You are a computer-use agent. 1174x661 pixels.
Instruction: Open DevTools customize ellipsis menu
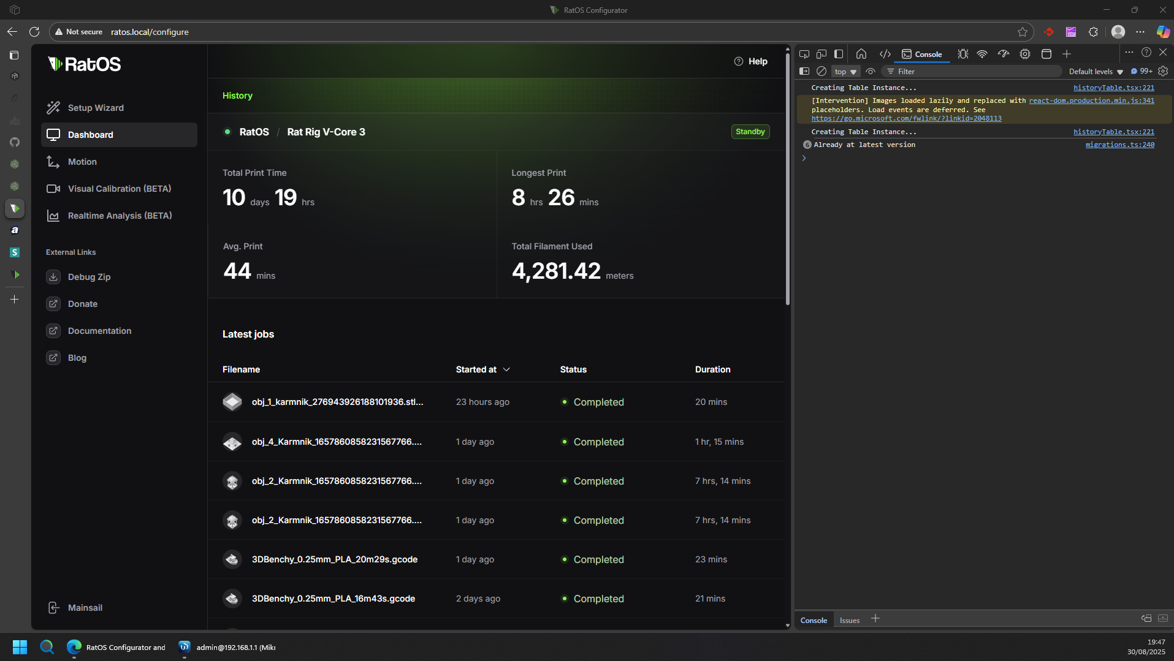coord(1129,53)
